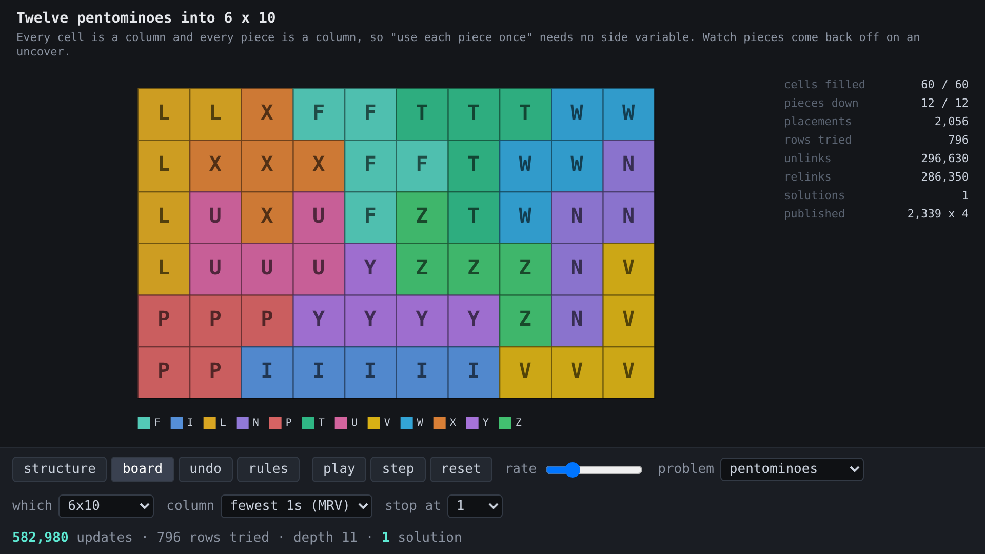Click the green Z legend swatch
This screenshot has height=554, width=985.
tap(505, 422)
